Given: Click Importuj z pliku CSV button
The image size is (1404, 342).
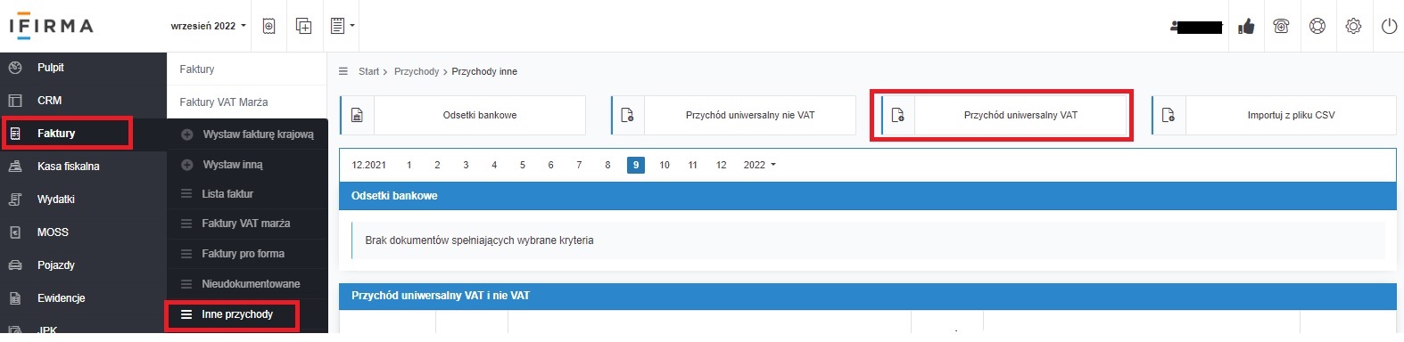Looking at the screenshot, I should coord(1274,115).
